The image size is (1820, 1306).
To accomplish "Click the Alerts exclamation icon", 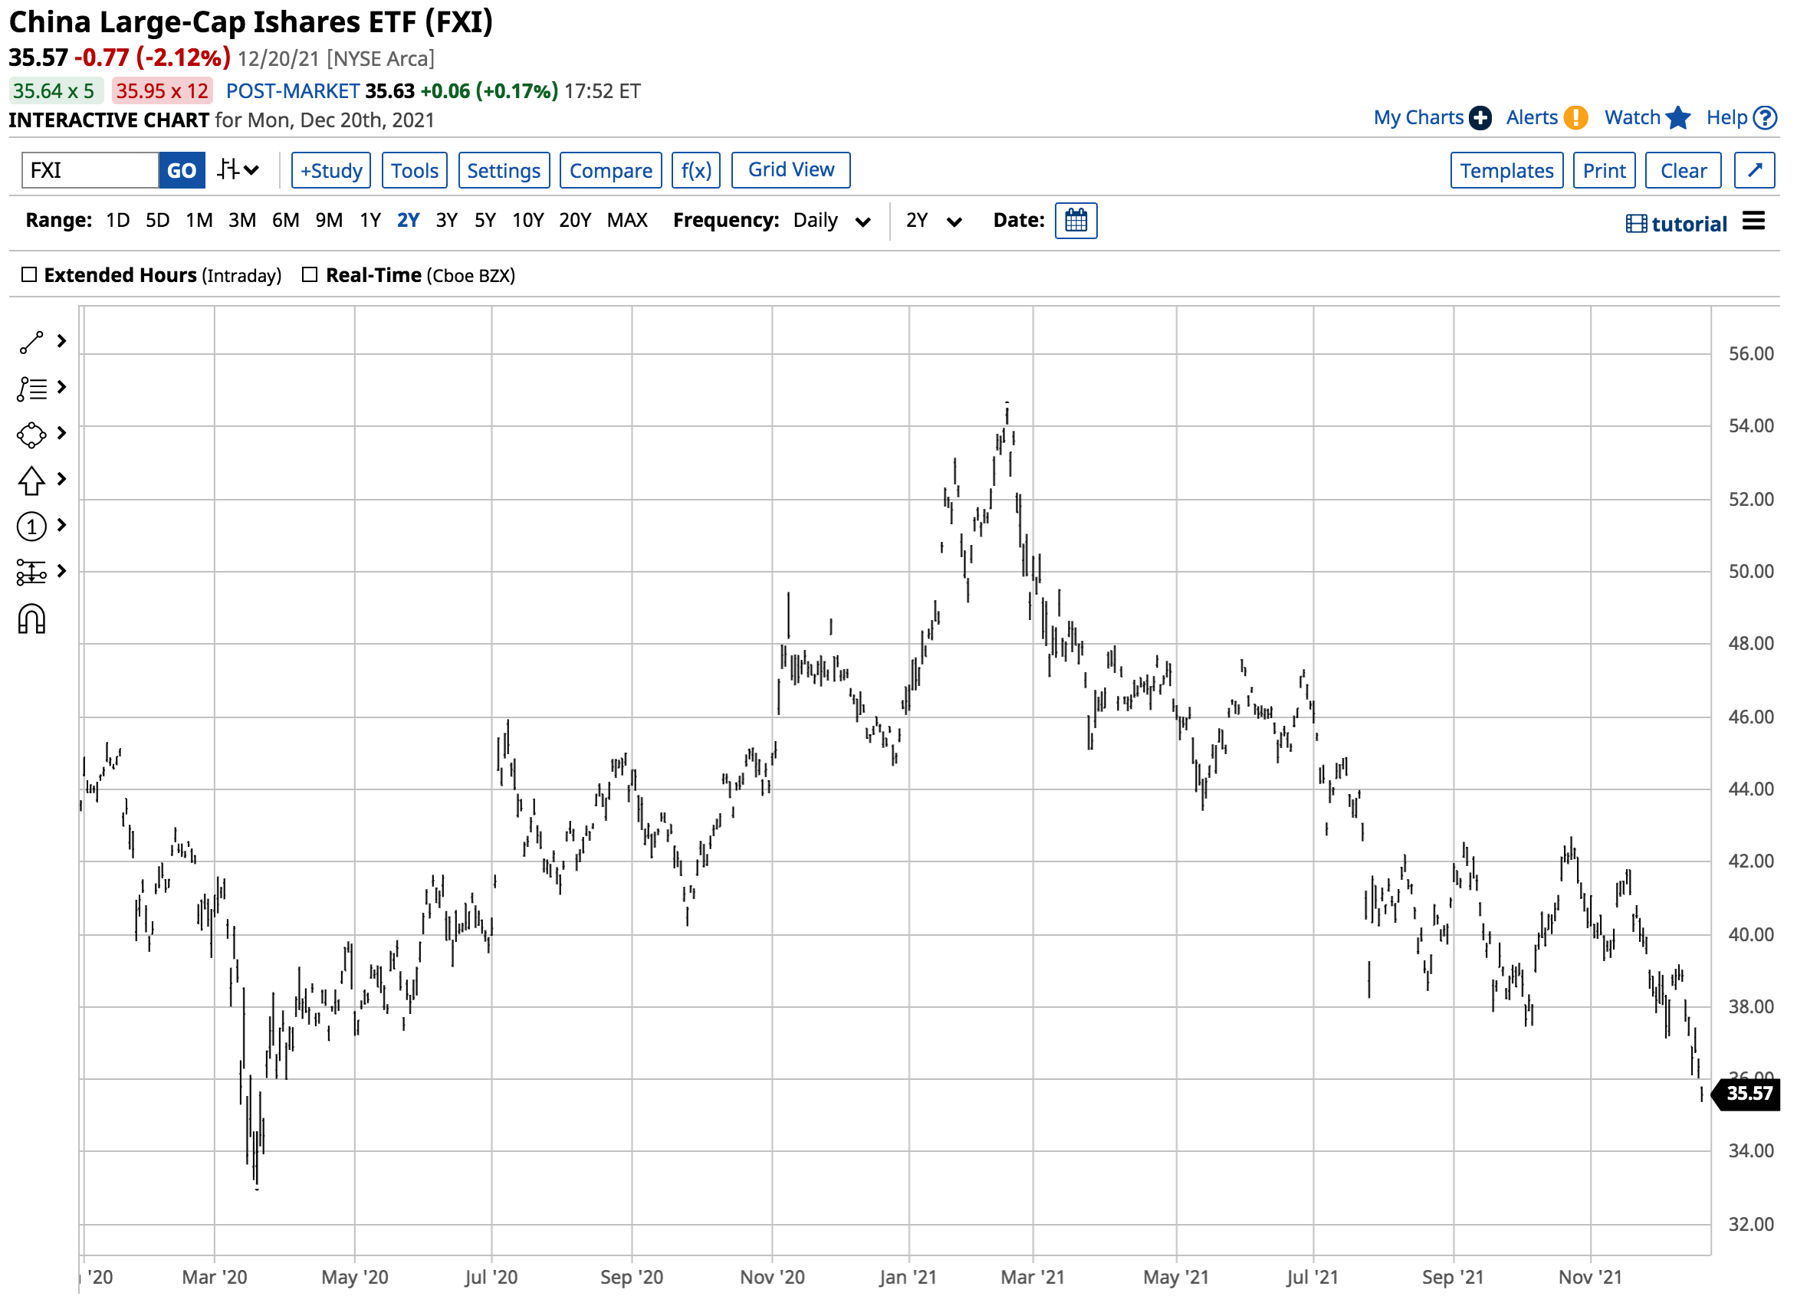I will 1576,118.
